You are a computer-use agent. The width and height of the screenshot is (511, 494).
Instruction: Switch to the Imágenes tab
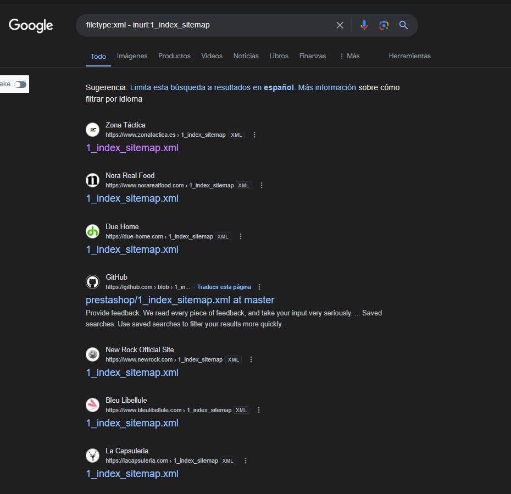tap(132, 56)
